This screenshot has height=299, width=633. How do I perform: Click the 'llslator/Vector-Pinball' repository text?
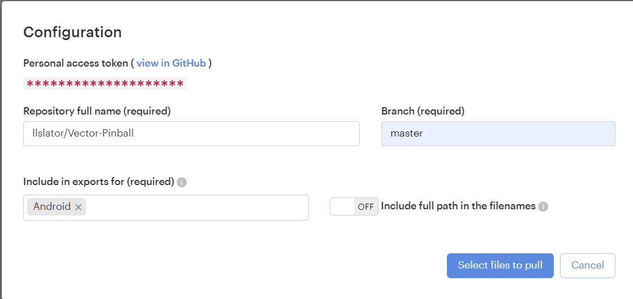83,134
